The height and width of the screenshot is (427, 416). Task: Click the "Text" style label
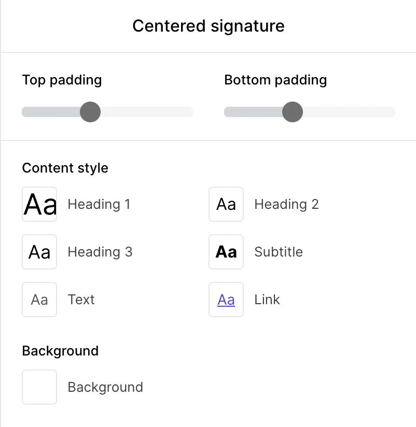pyautogui.click(x=81, y=300)
